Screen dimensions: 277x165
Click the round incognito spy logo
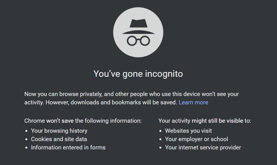(138, 32)
